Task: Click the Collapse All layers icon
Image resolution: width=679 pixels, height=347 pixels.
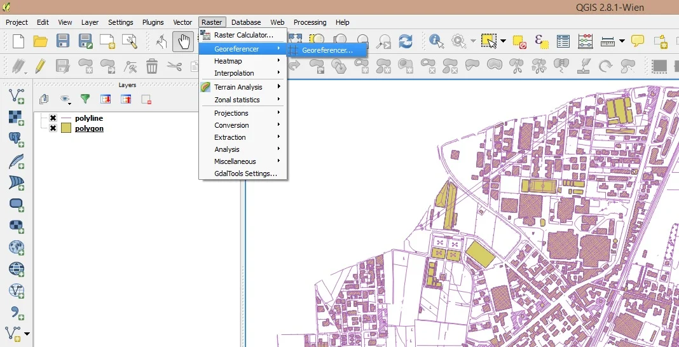Action: coord(126,100)
